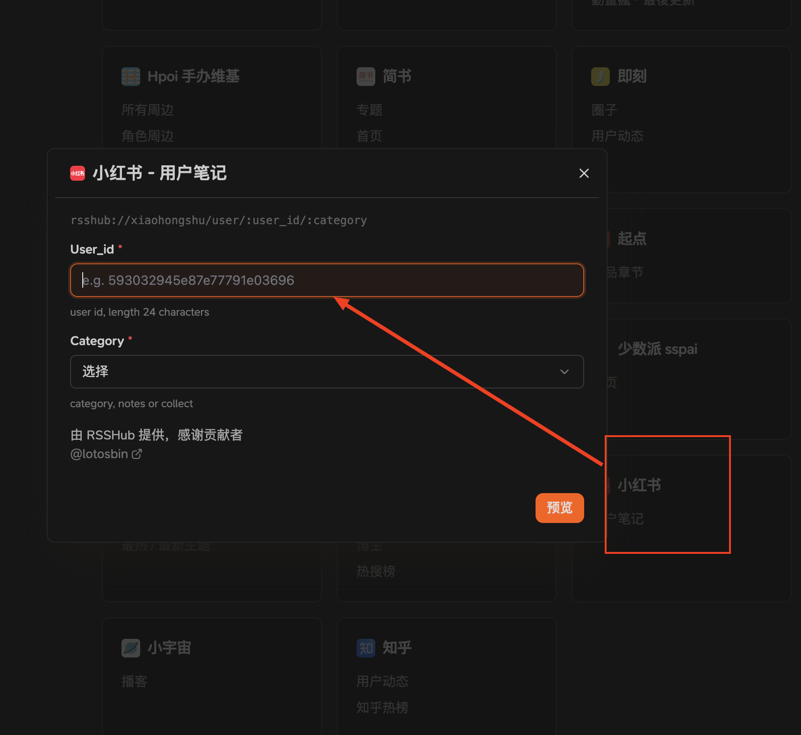Click the 即刻 icon

click(601, 77)
